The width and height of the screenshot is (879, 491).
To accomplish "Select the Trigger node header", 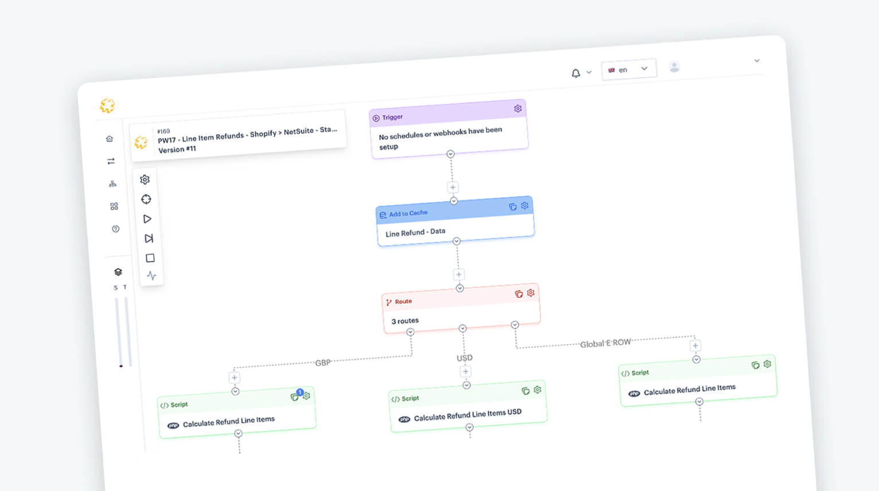I will (x=448, y=113).
